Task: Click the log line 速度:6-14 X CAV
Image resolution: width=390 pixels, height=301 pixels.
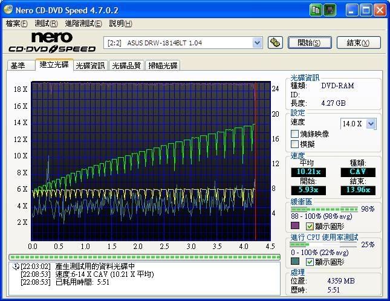Action: click(105, 274)
